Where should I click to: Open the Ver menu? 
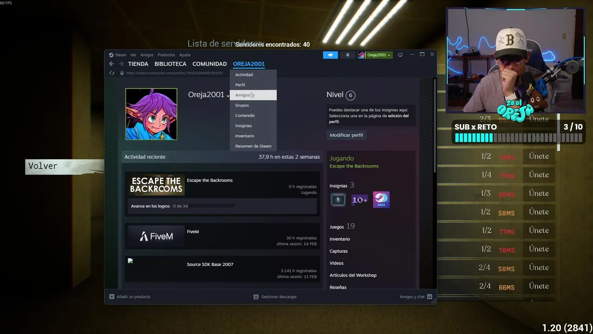[133, 55]
